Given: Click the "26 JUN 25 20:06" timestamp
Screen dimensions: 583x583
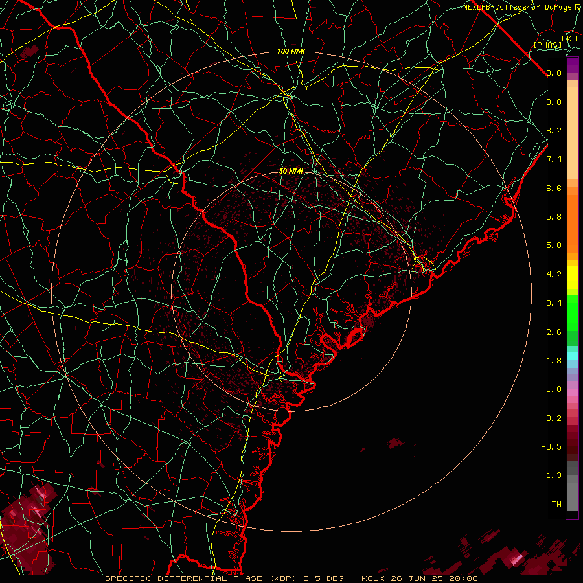Looking at the screenshot, I should coord(434,578).
